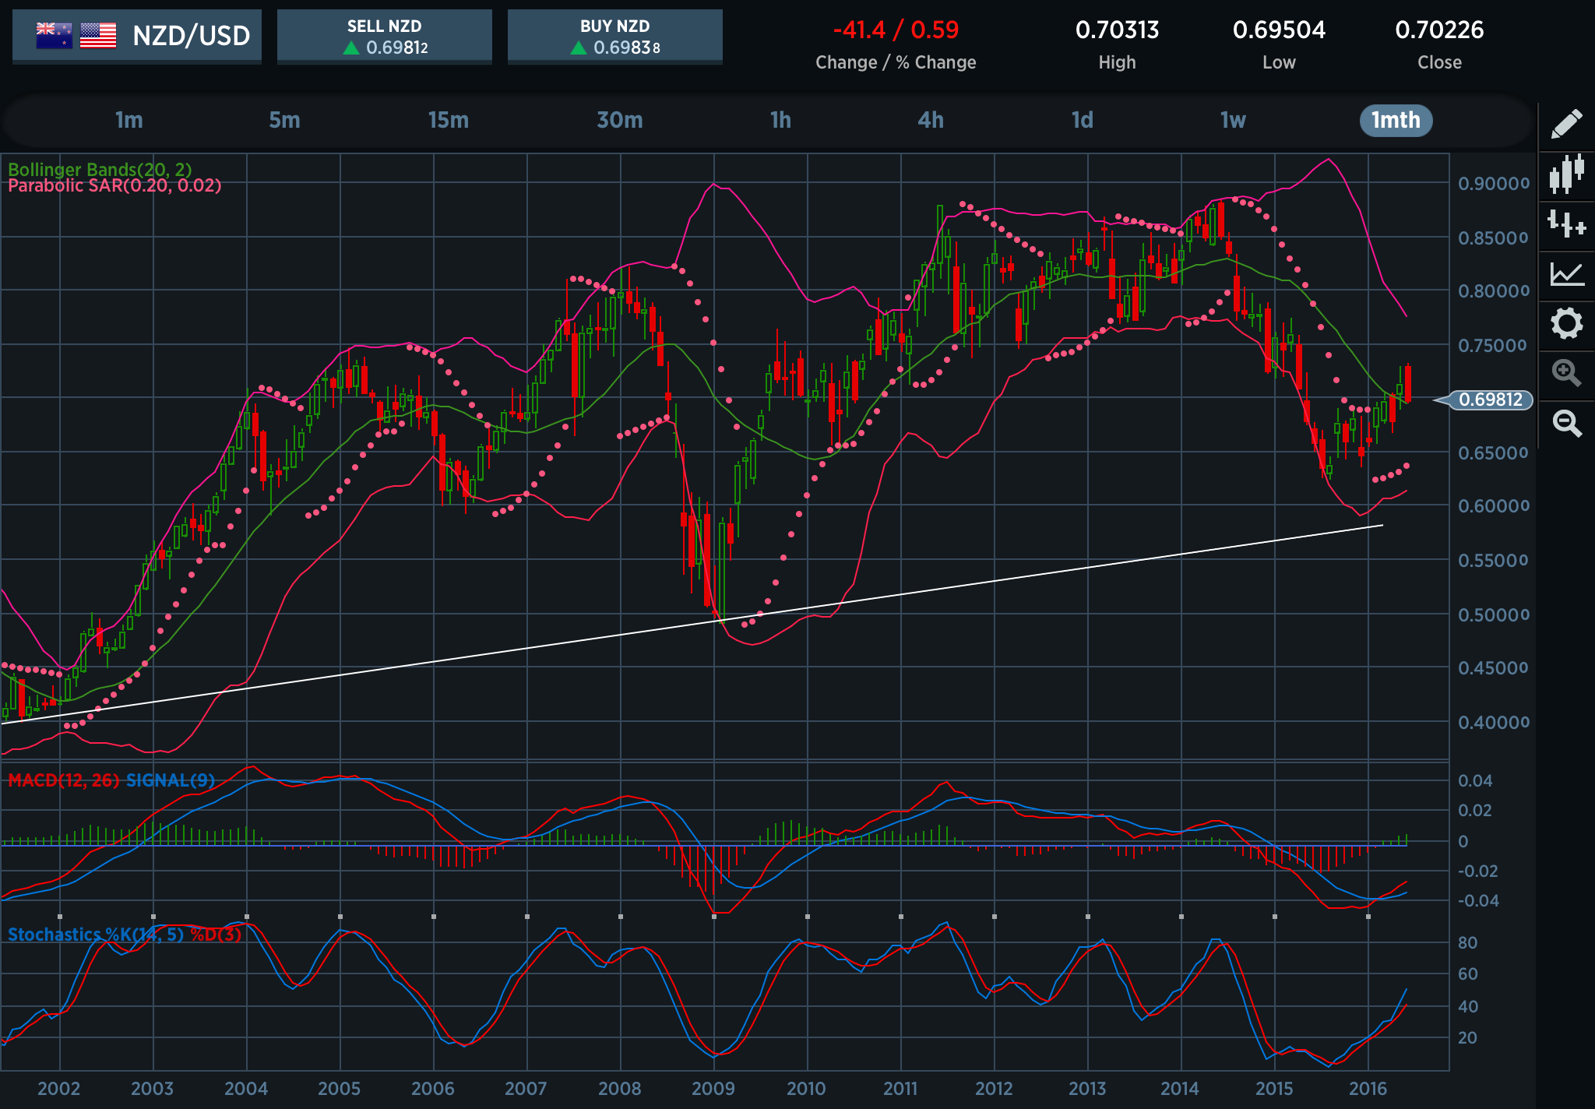Select the 5m timeframe
This screenshot has height=1109, width=1595.
pos(284,120)
